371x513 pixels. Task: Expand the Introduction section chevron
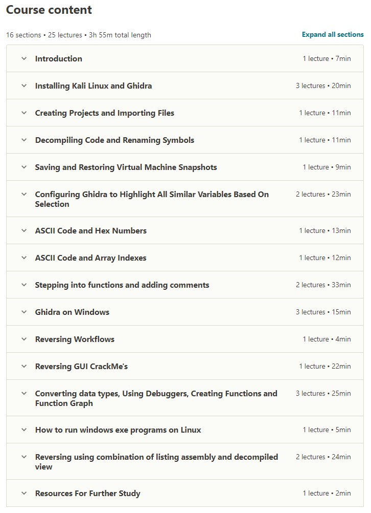point(24,58)
